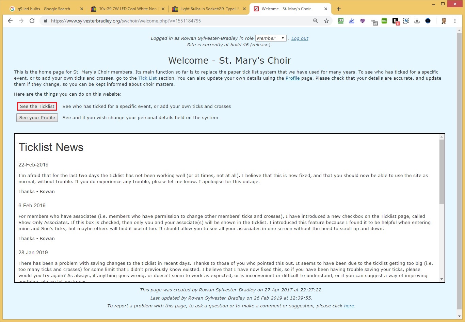This screenshot has width=465, height=322.
Task: View site security info via padlock icon
Action: pos(45,21)
